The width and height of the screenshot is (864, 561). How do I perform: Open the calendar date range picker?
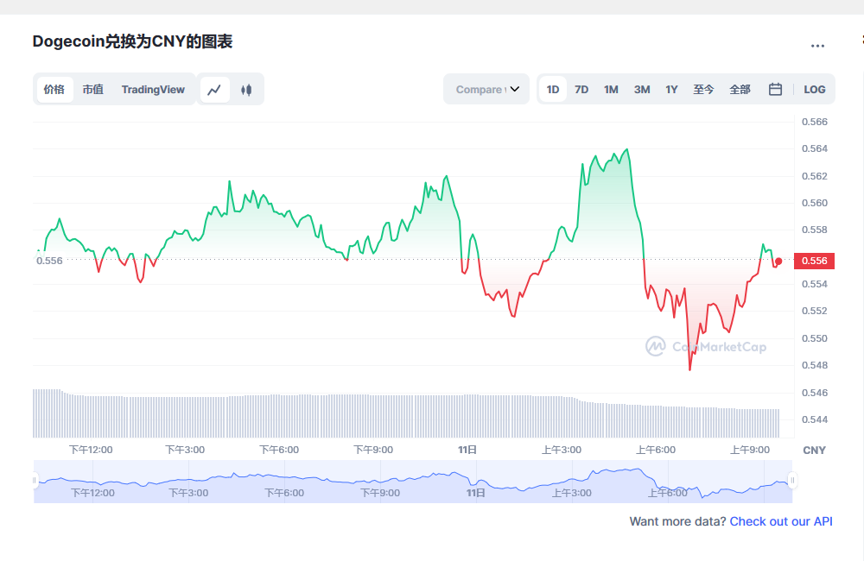coord(775,89)
